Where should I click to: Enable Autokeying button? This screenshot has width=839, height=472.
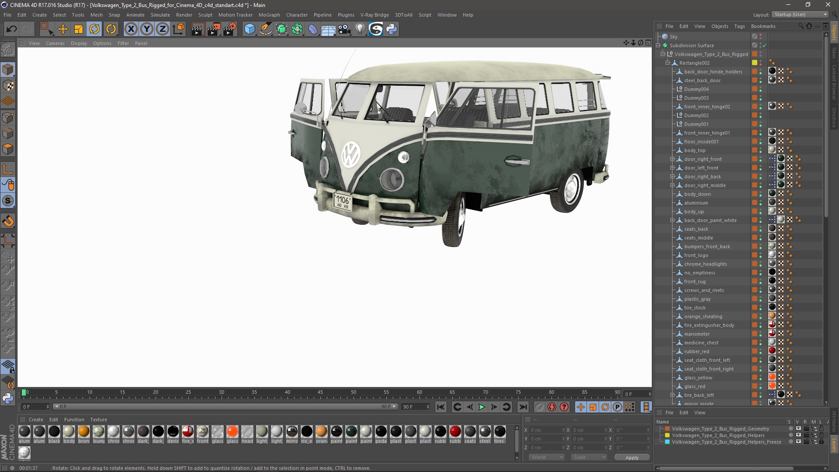pyautogui.click(x=552, y=407)
